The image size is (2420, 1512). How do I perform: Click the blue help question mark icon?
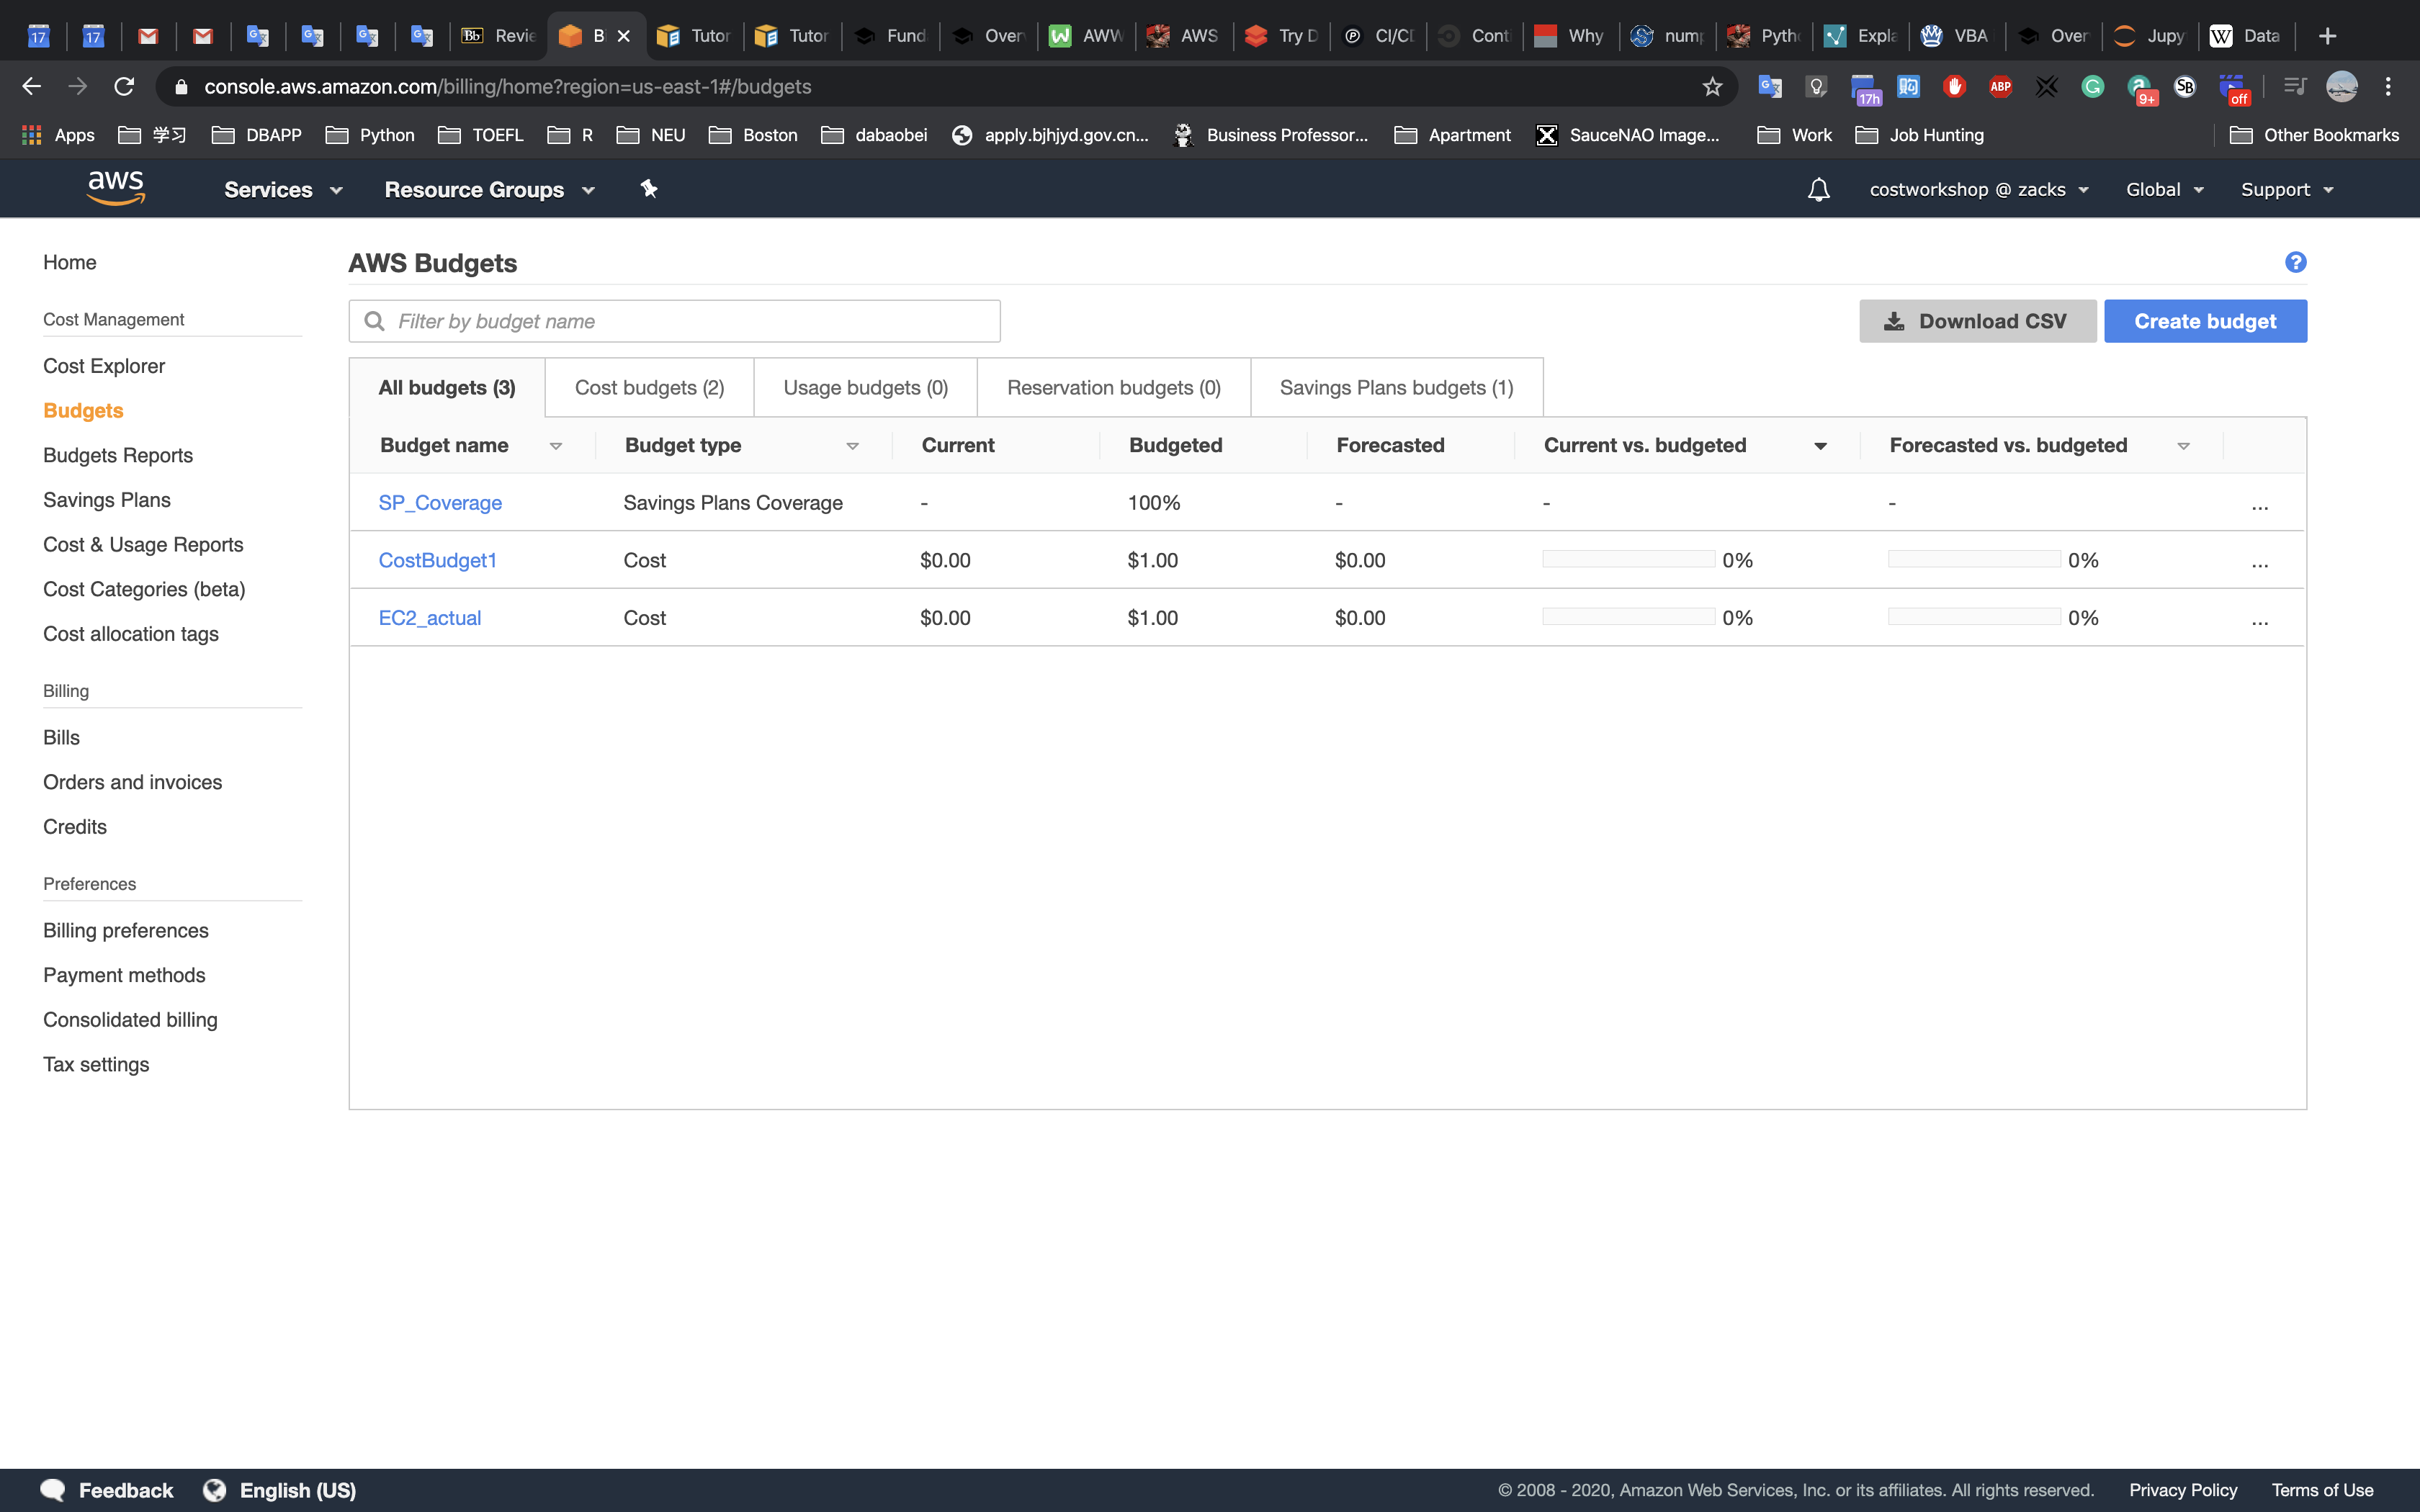coord(2295,262)
